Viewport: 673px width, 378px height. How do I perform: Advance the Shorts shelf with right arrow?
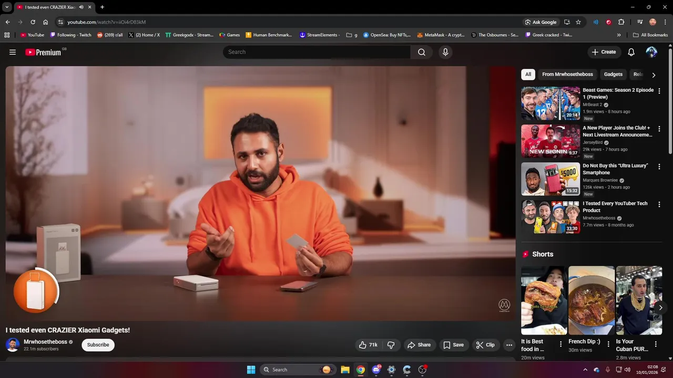[660, 308]
